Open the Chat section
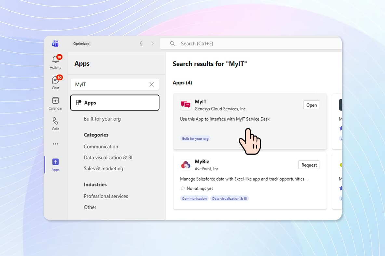385x256 pixels. point(56,83)
